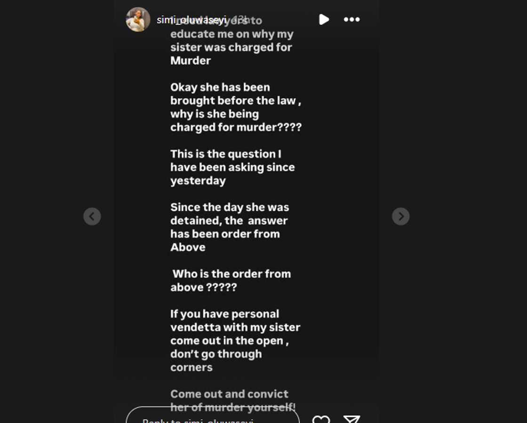Click "Since the day she was" line

pyautogui.click(x=230, y=208)
